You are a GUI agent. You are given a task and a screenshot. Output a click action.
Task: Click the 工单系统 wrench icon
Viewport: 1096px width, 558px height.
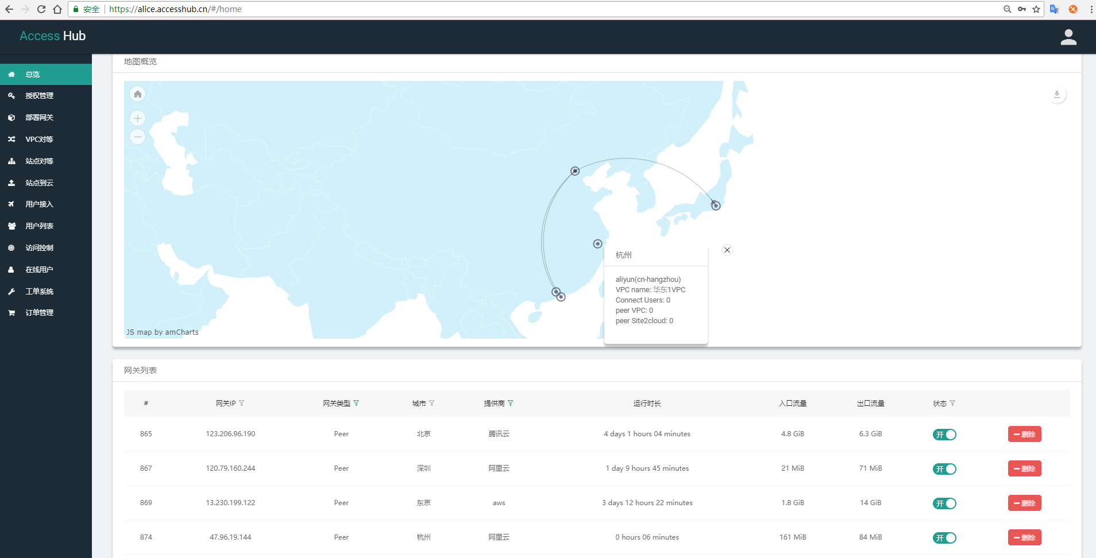point(11,292)
